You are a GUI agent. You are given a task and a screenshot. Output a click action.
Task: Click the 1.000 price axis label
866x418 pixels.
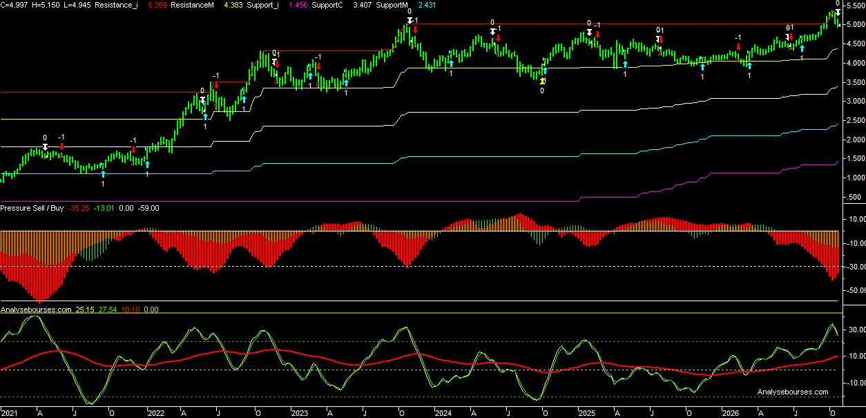(854, 178)
